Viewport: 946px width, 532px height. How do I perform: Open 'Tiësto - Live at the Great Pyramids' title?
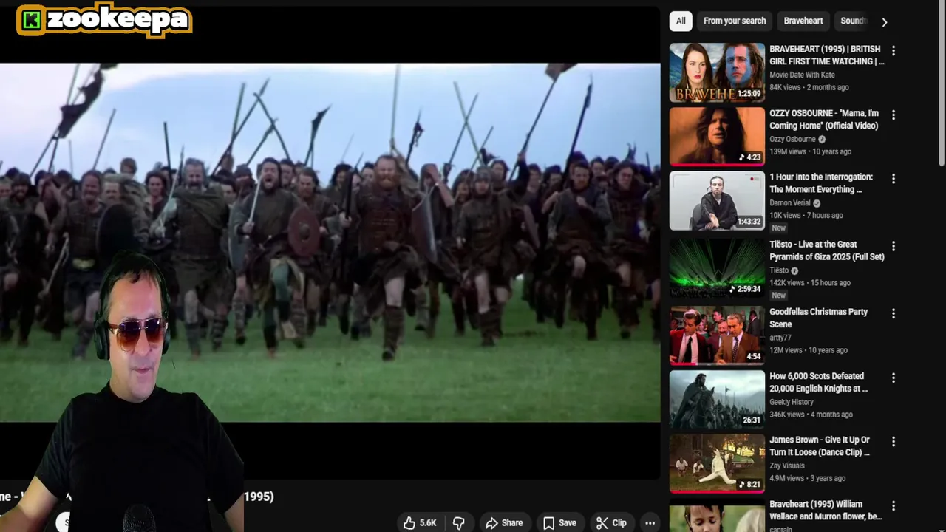click(826, 250)
